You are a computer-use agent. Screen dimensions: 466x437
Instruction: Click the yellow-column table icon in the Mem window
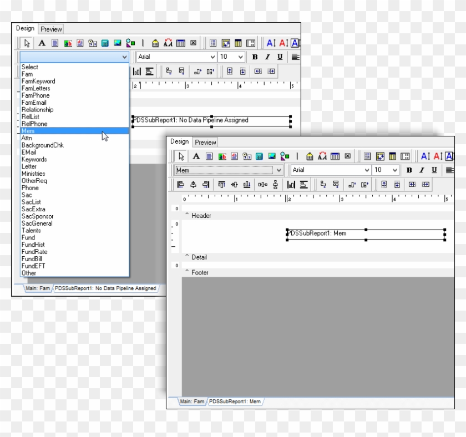click(392, 156)
